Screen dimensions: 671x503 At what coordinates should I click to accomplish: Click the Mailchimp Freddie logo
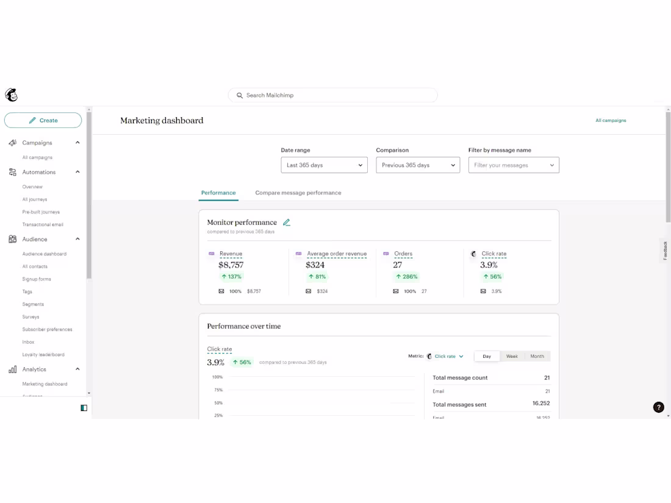pos(11,95)
